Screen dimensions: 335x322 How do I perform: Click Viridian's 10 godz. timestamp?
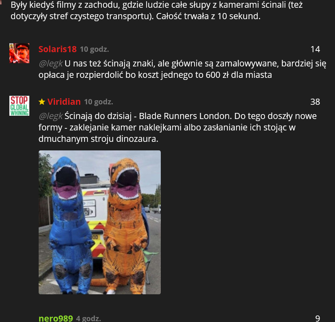99,102
